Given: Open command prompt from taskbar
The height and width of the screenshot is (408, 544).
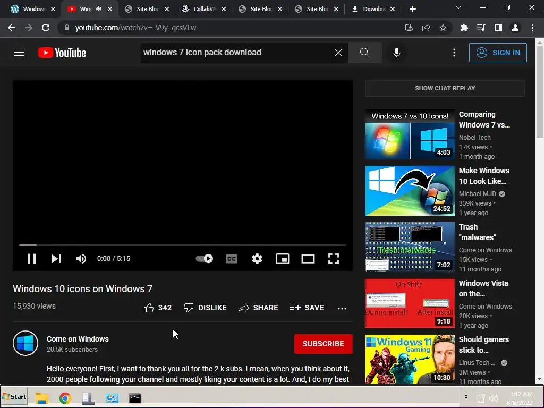Looking at the screenshot, I should click(x=135, y=398).
